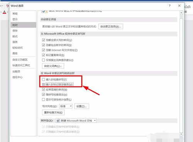Enable 键入时检查拼写(P) checkbox
The image size is (193, 142).
(x=44, y=80)
